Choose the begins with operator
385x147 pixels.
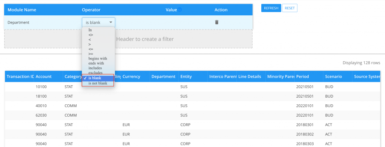coord(98,59)
